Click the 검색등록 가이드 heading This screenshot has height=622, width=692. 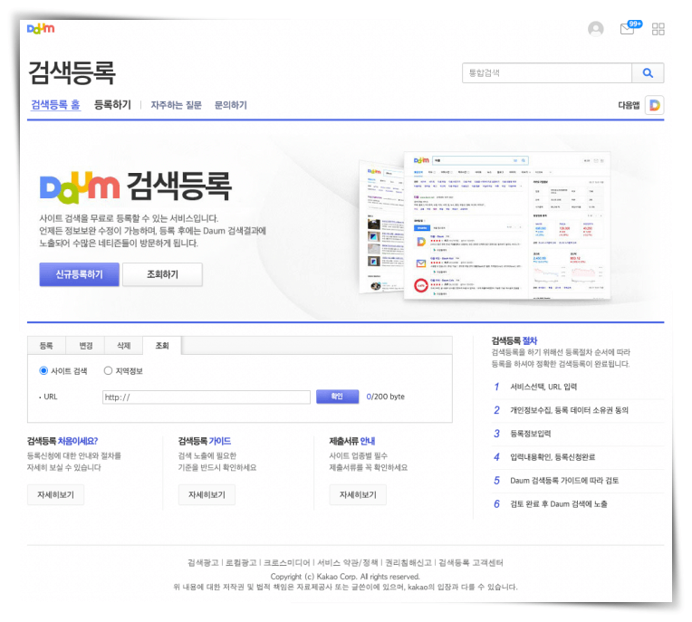coord(205,441)
